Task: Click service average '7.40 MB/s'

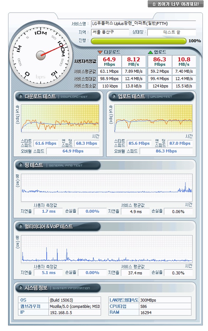Action: tap(184, 71)
